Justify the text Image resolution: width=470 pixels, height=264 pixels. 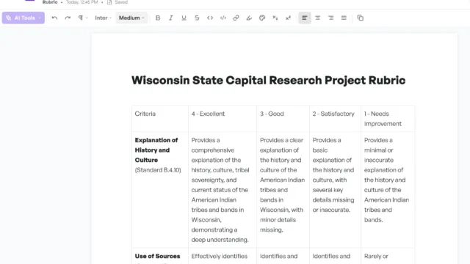344,18
